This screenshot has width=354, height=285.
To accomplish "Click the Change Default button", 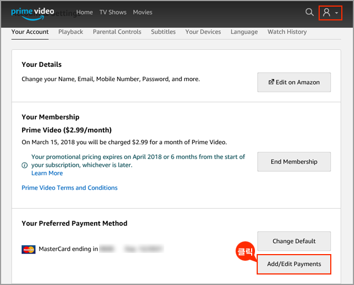I will (294, 241).
